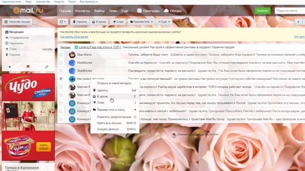Open the select-all checkbox dropdown in toolbar
The height and width of the screenshot is (171, 305).
coord(62,22)
